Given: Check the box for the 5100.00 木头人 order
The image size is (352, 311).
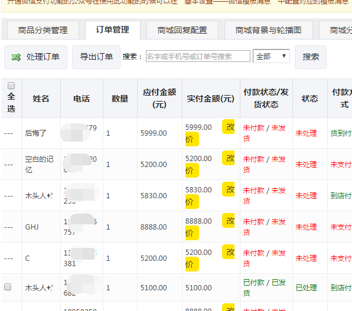Looking at the screenshot, I should [x=8, y=287].
